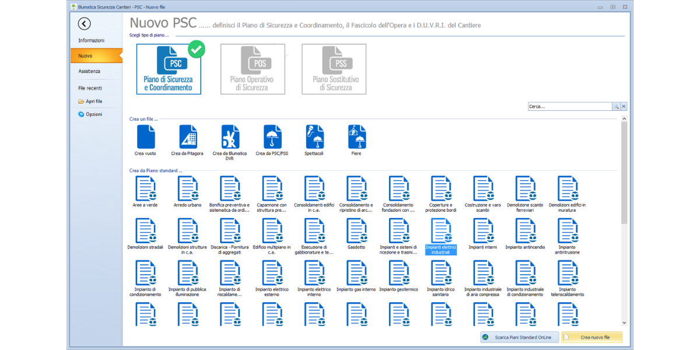Open Crea da PSC/PSS template
Screen dimensions: 700x350
(x=272, y=137)
